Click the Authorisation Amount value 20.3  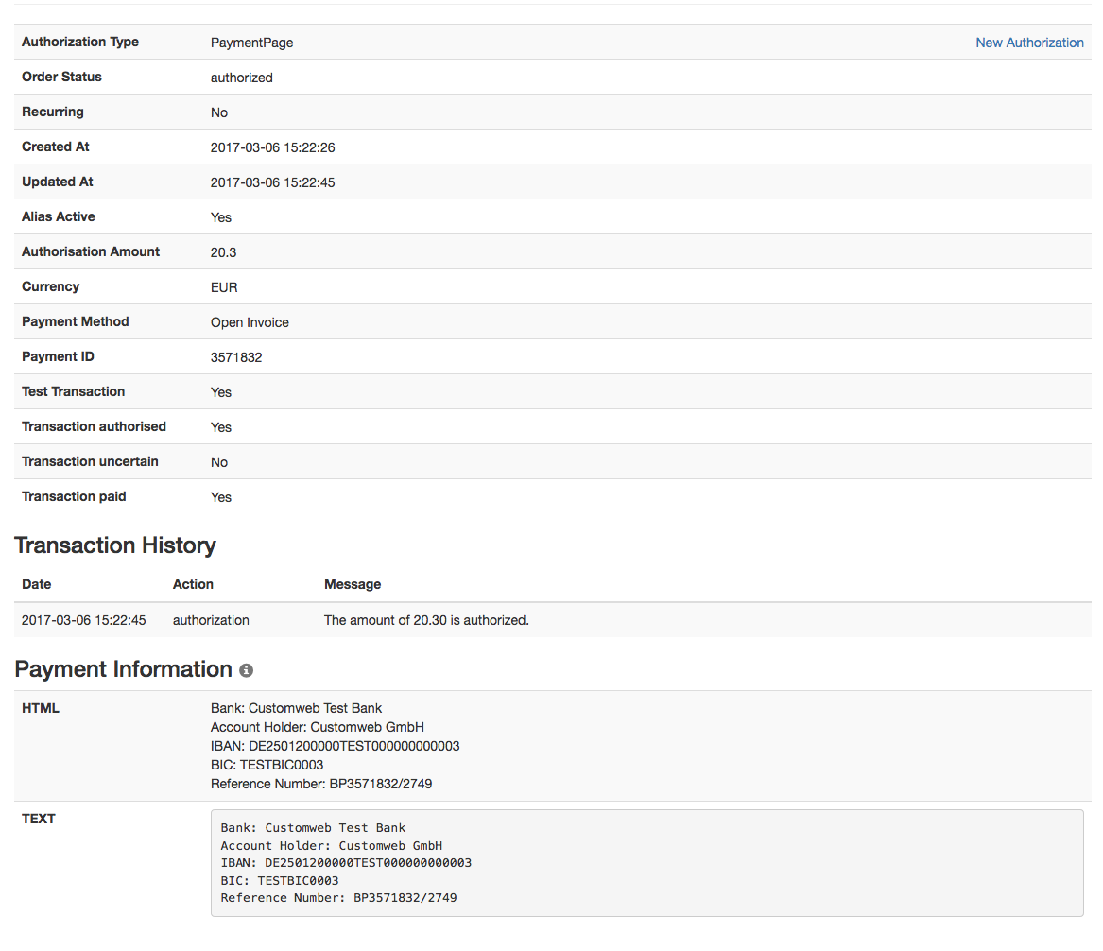(224, 252)
